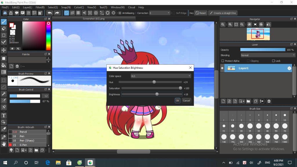This screenshot has height=167, width=297.
Task: Select the Magic Wand tool
Action: pyautogui.click(x=3, y=94)
